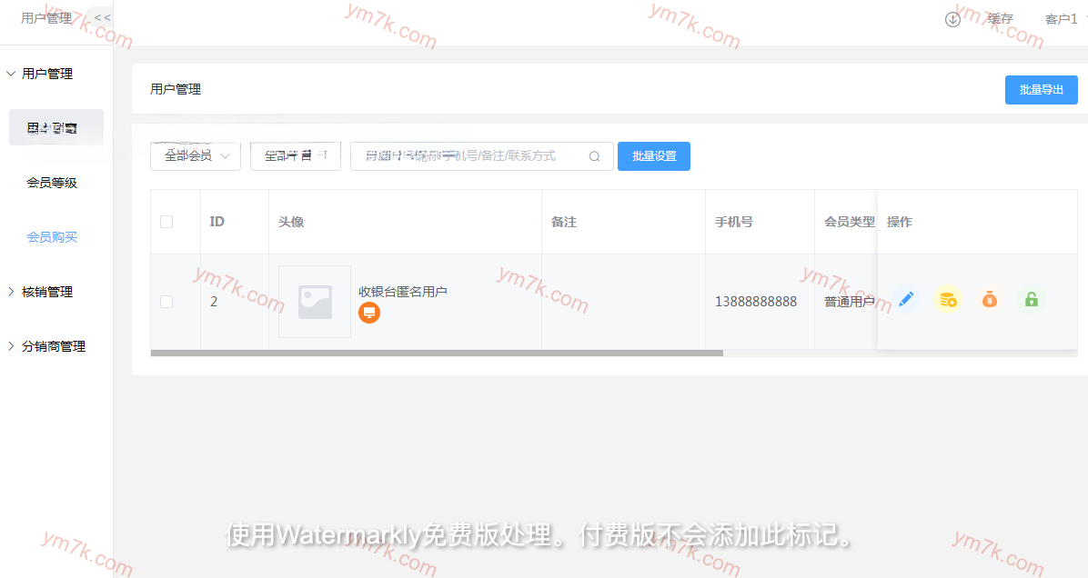
Task: Open the 会员等级 menu item
Action: point(52,183)
